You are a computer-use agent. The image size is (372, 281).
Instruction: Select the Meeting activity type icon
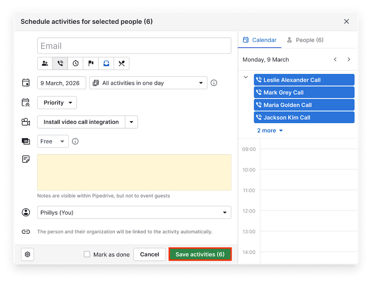[x=45, y=64]
